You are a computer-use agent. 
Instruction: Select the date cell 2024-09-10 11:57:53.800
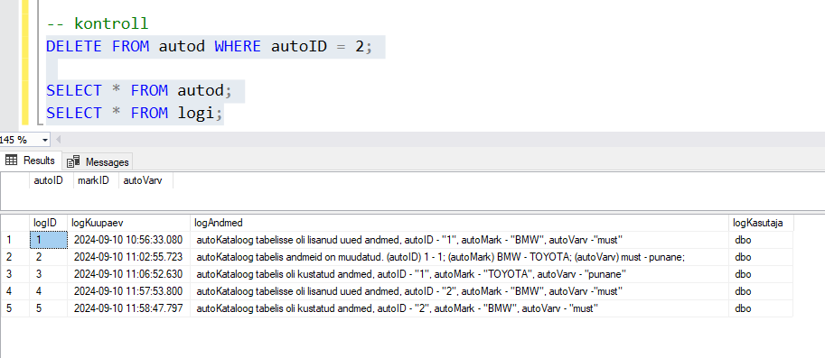(x=129, y=291)
